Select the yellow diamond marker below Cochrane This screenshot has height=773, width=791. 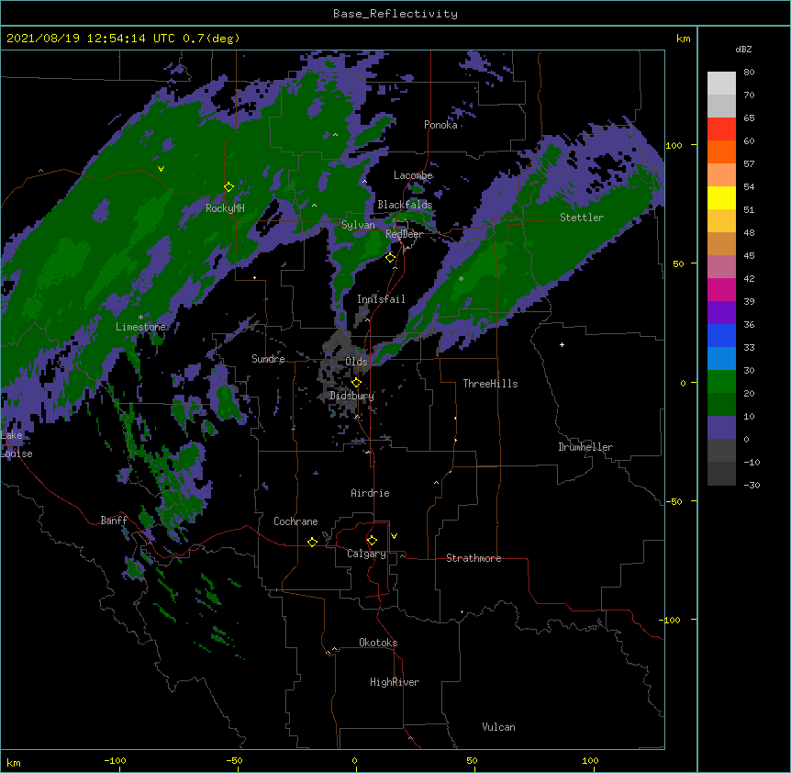[x=312, y=542]
